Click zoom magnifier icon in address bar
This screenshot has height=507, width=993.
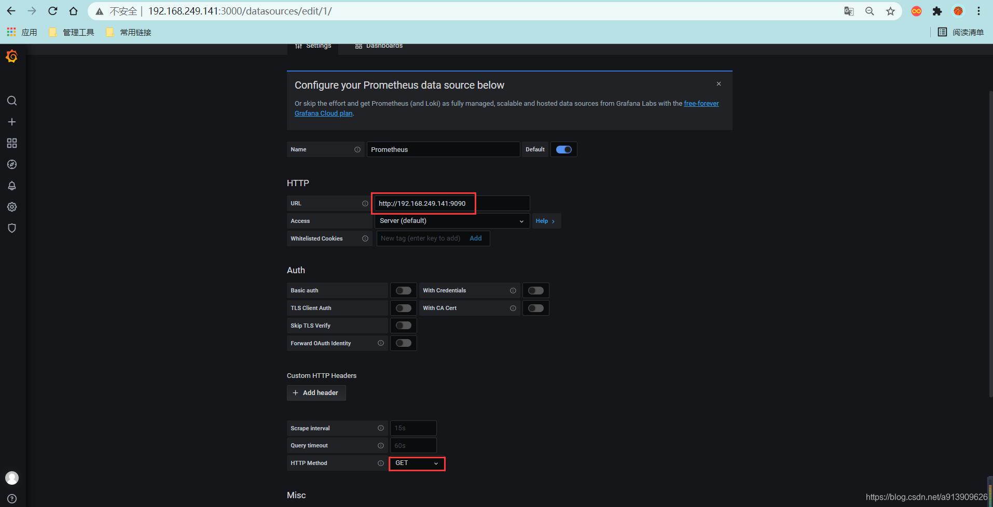(870, 11)
